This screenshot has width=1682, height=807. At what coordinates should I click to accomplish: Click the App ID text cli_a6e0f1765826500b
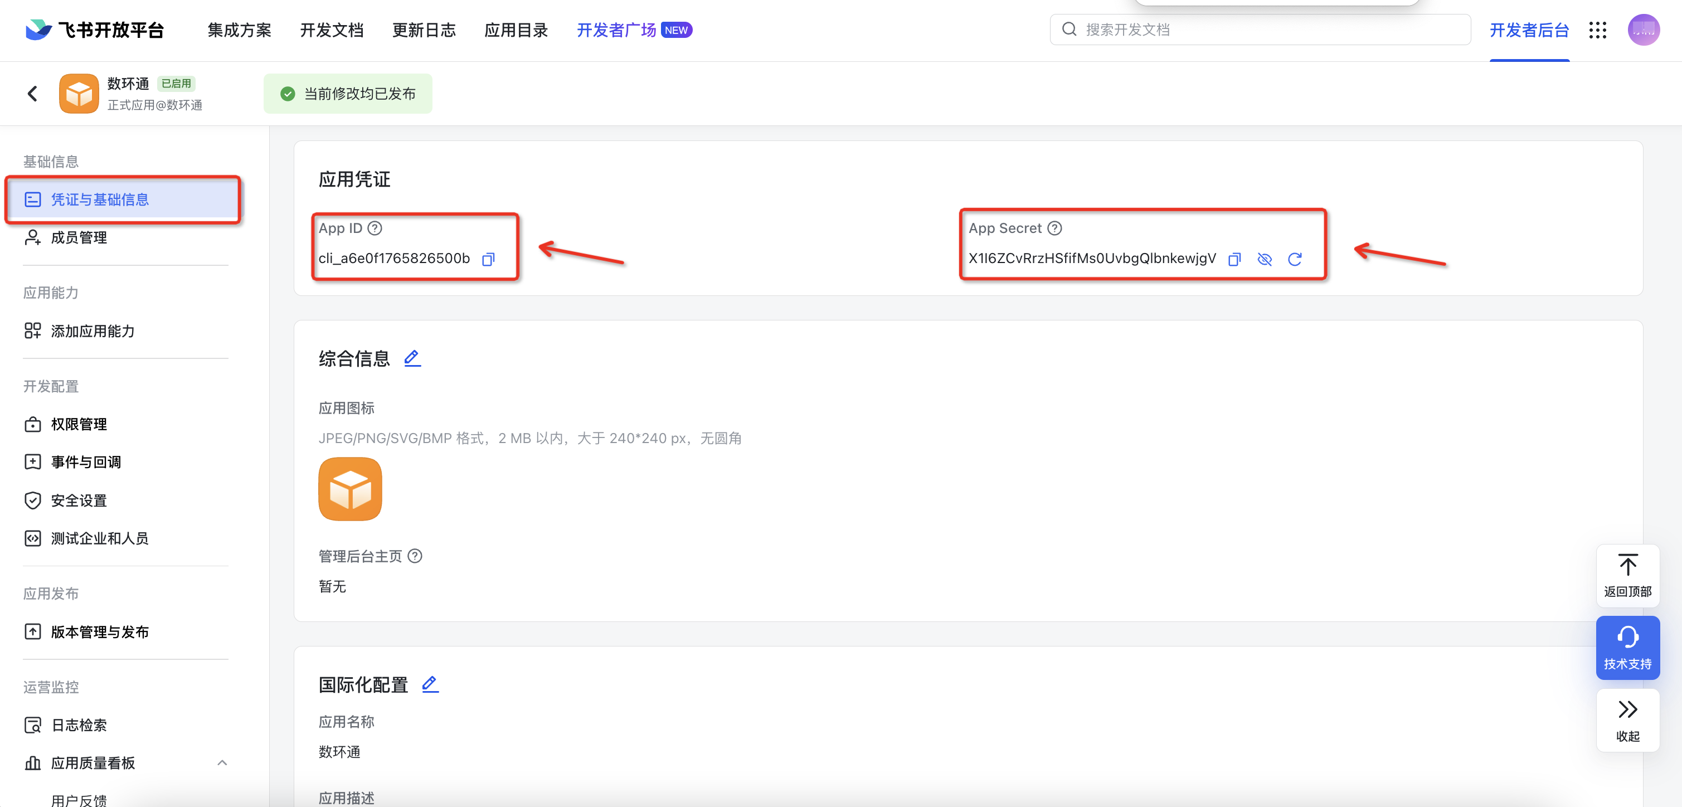[x=393, y=259]
